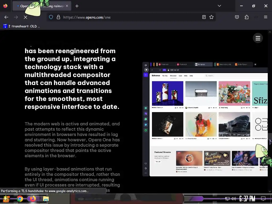Toggle reader view in address bar
This screenshot has width=272, height=204.
(204, 17)
